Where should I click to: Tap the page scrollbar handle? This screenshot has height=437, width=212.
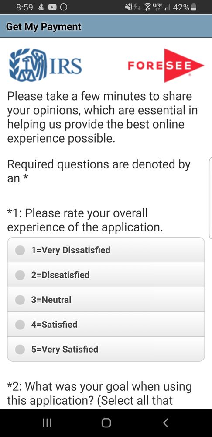pos(210,198)
